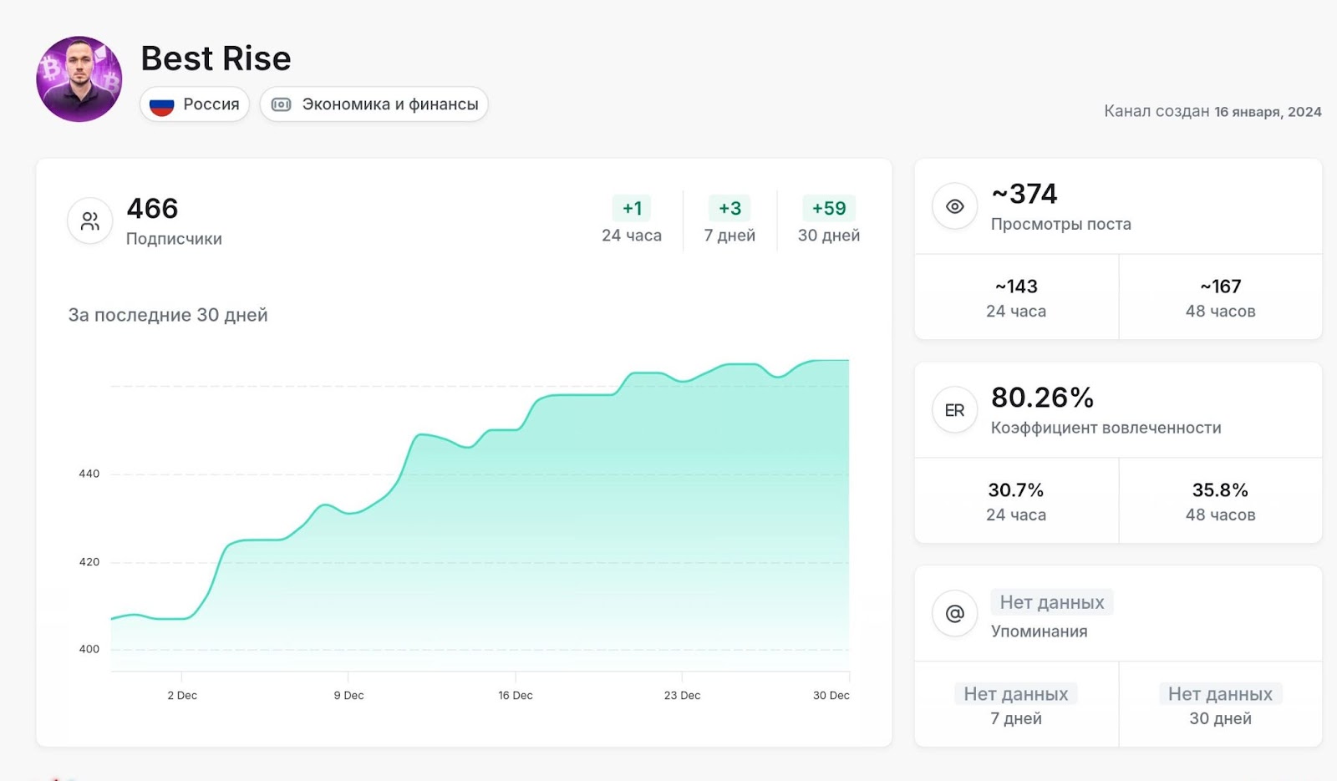Click the ER engagement rate icon
The image size is (1337, 781).
pyautogui.click(x=955, y=410)
